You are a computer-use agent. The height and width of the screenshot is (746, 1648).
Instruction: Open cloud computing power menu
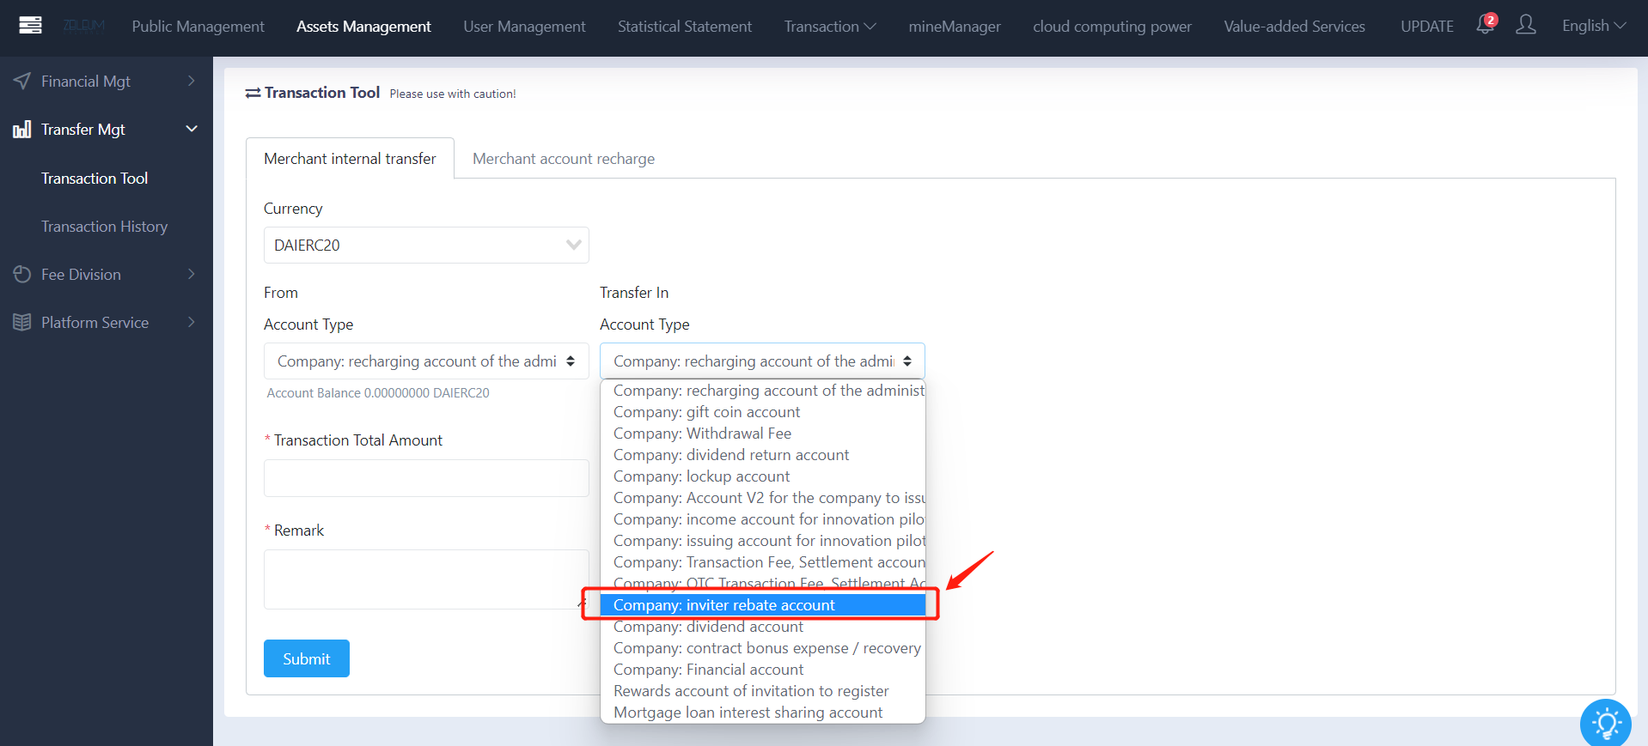1112,27
